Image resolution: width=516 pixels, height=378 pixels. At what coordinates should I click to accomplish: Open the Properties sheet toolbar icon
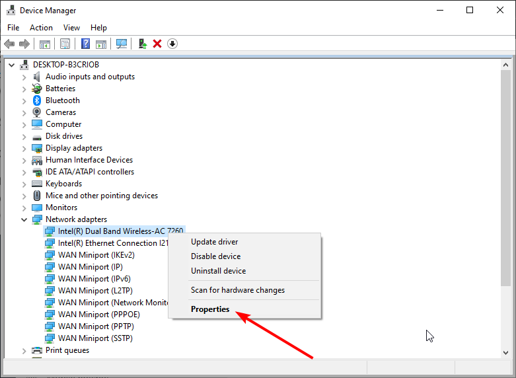tap(65, 44)
